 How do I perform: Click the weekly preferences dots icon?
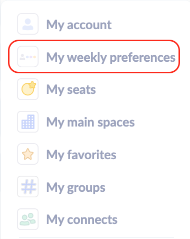[28, 57]
